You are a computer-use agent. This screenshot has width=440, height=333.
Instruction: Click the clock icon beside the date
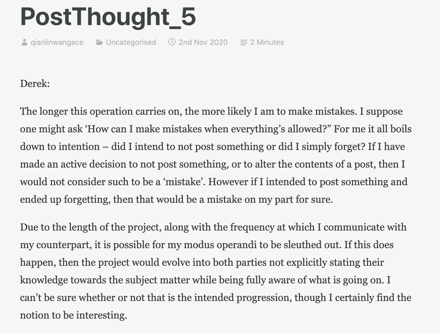(x=172, y=42)
